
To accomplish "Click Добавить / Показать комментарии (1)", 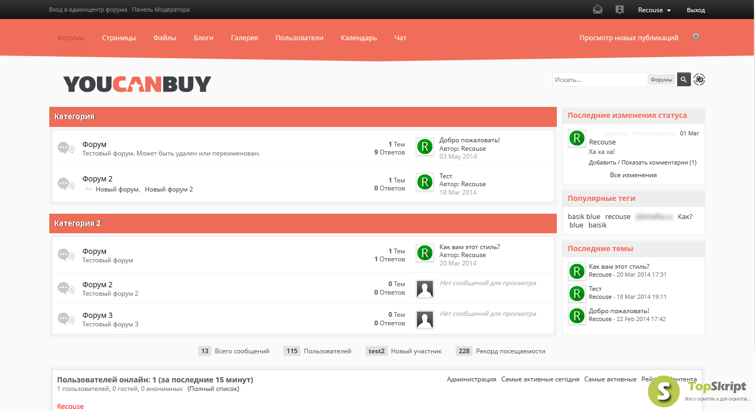I will (643, 162).
